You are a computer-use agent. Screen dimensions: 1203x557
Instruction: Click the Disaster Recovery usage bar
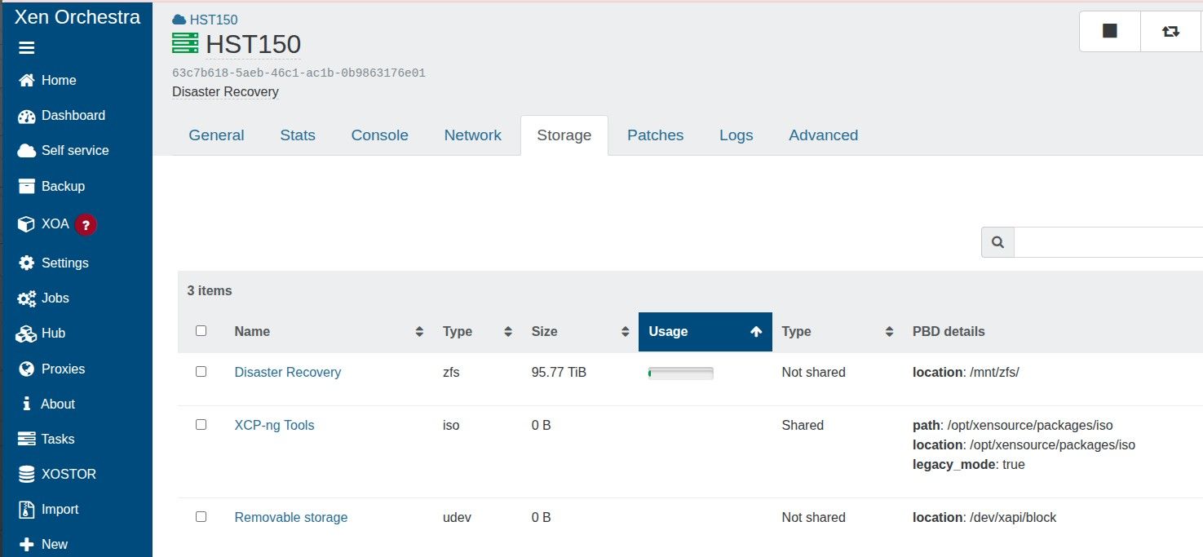click(680, 374)
